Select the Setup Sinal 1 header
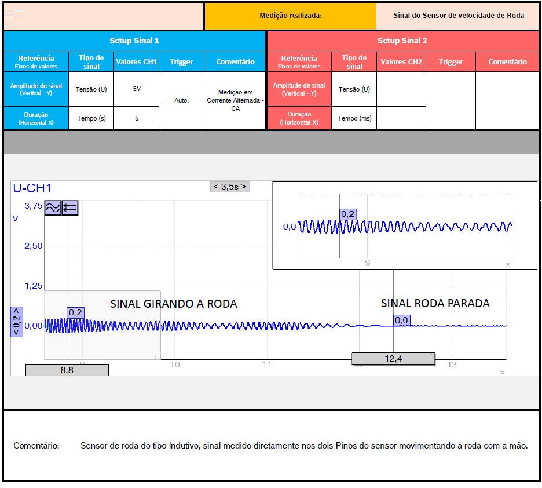The width and height of the screenshot is (542, 488). pyautogui.click(x=134, y=41)
